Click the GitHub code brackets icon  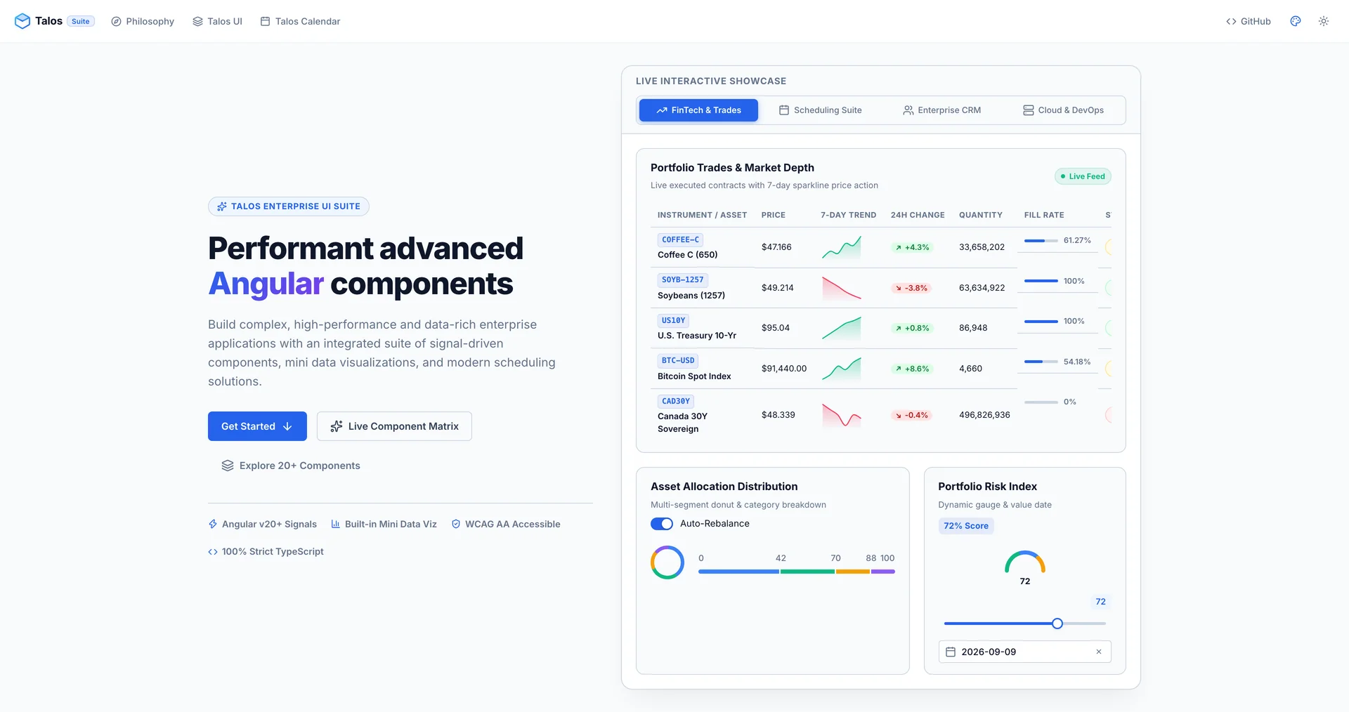click(1231, 22)
